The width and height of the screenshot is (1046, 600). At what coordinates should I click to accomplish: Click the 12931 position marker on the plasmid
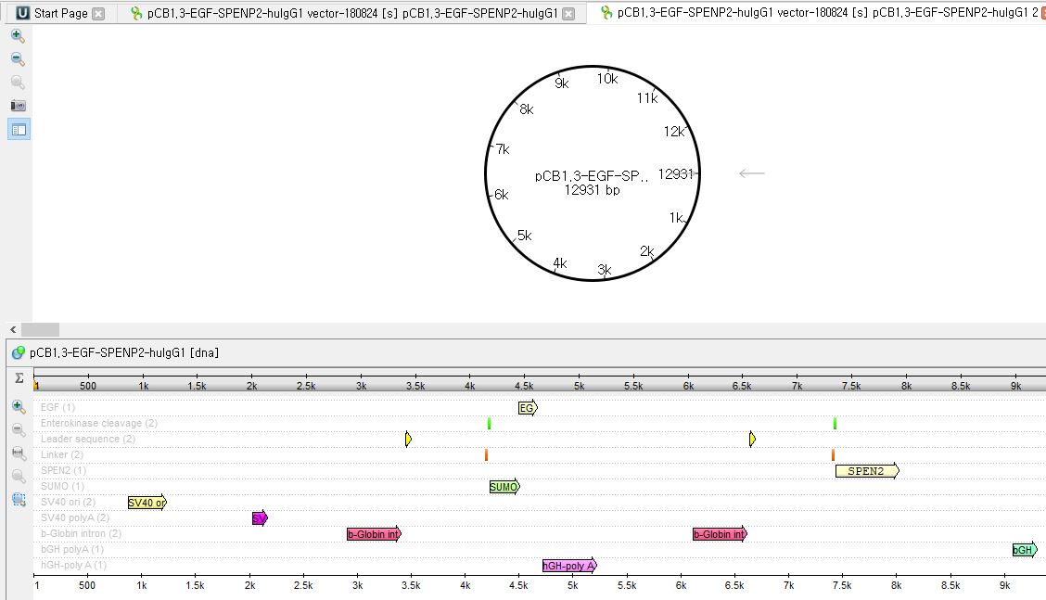tap(675, 173)
